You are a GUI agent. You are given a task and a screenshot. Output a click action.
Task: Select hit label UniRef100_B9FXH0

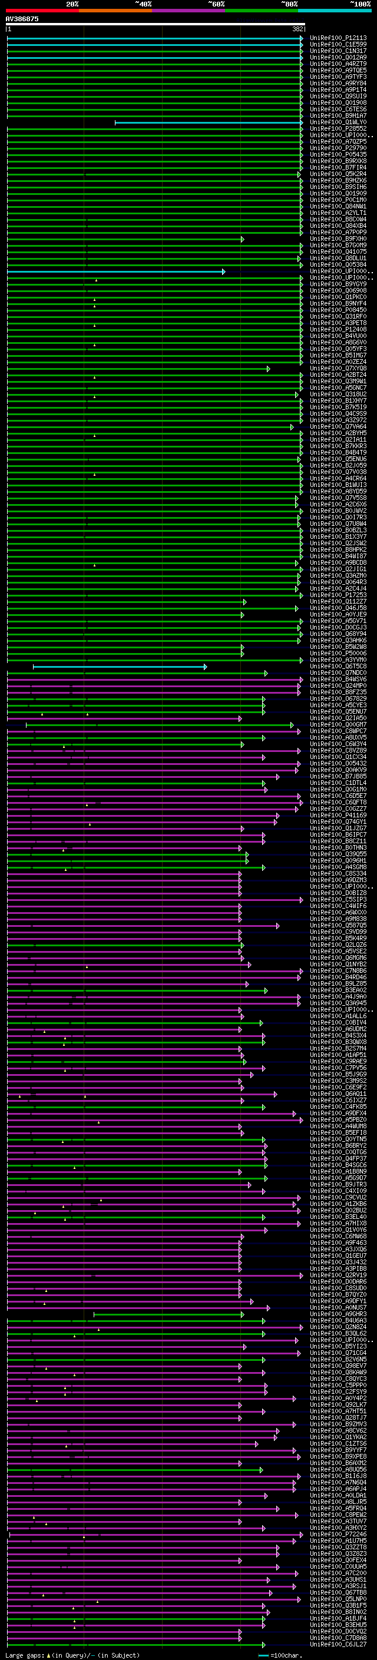click(338, 239)
